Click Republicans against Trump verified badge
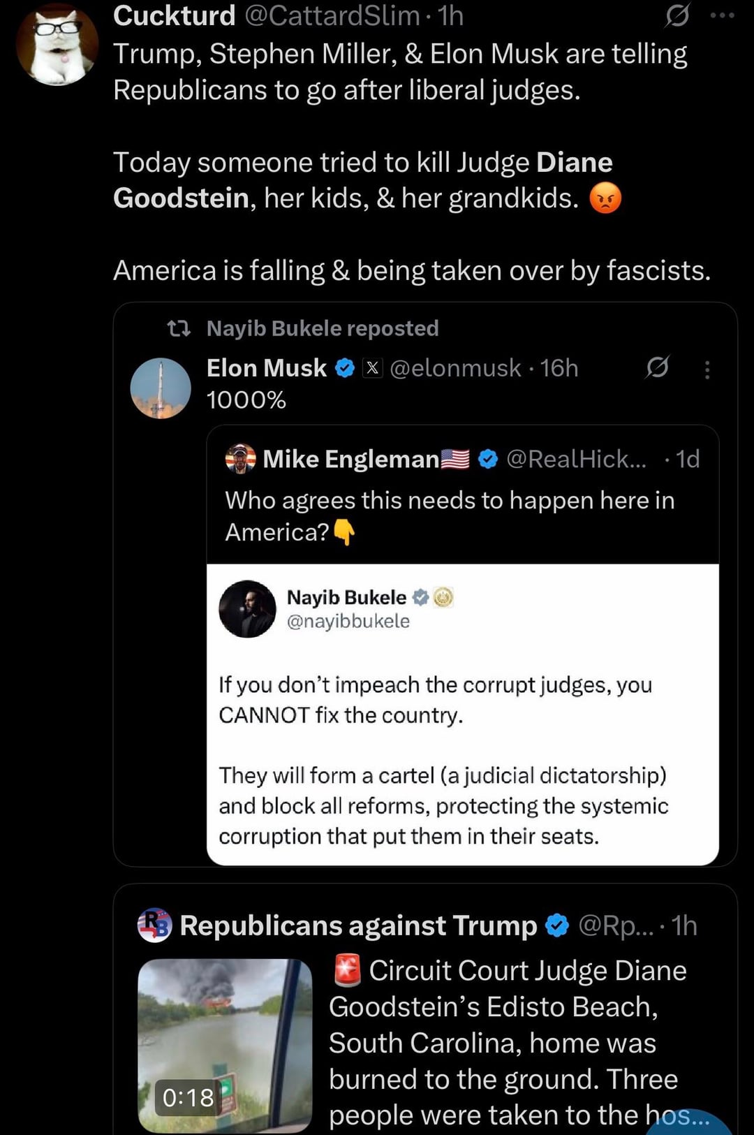 pos(556,925)
